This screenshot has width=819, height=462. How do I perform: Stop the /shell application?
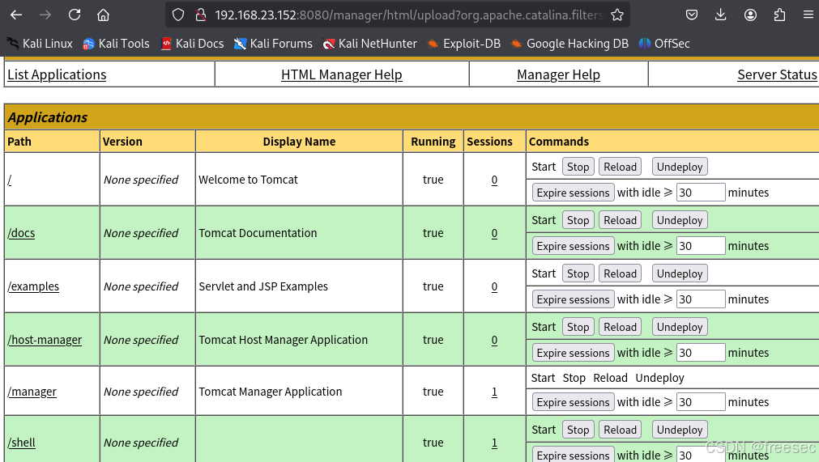pos(578,430)
